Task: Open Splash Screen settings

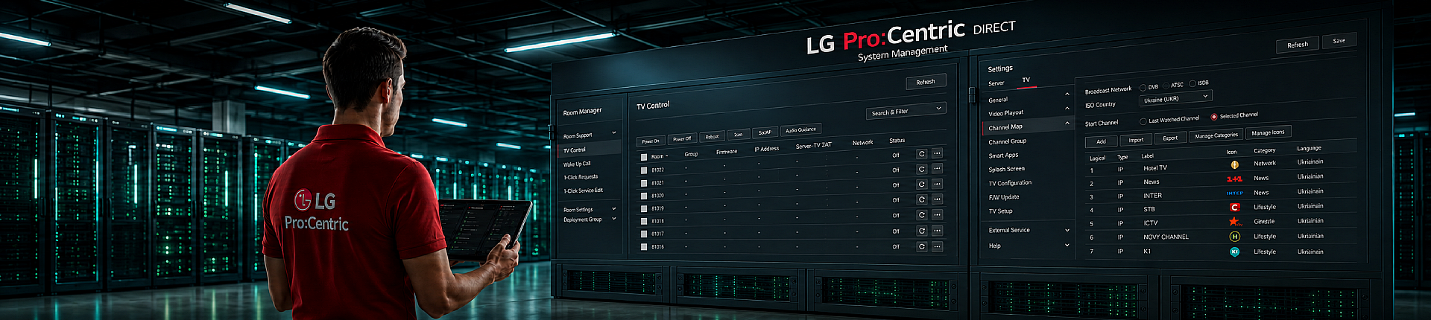Action: [1006, 169]
